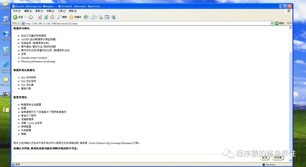This screenshot has width=306, height=167.
Task: Expand the address bar dropdown arrow
Action: (x=271, y=23)
